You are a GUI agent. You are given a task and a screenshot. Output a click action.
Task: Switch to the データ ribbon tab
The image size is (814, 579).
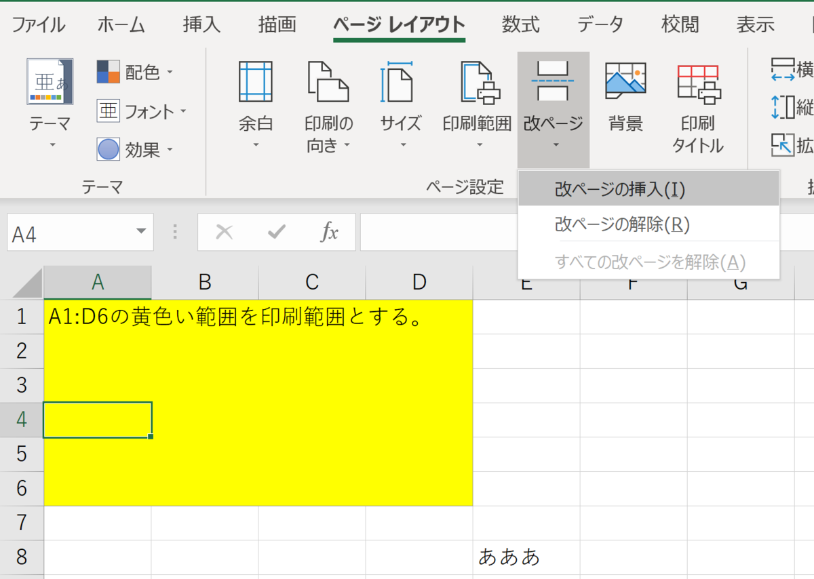pos(600,24)
